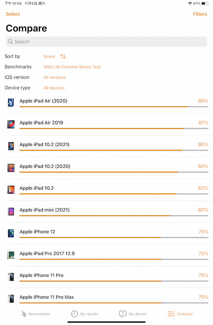The height and width of the screenshot is (325, 213).
Task: Click the Apple iPad 10.2 (2021) score bar
Action: click(x=114, y=150)
